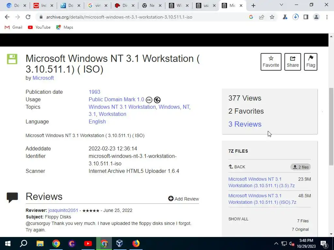Jump to 3 Reviews link
Viewport: 334px width, 250px height.
click(x=245, y=124)
